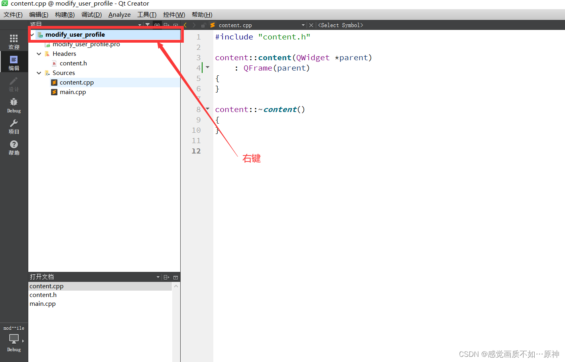The image size is (565, 362).
Task: Select the modify_user_profile project root
Action: tap(75, 35)
